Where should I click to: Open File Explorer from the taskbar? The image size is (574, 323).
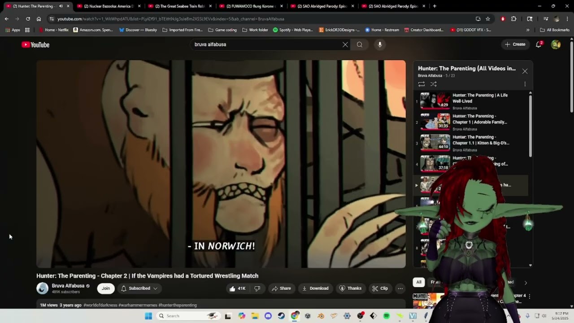click(x=255, y=316)
